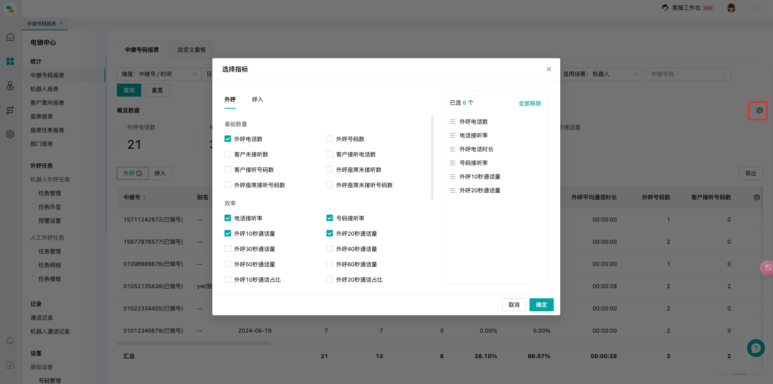This screenshot has height=384, width=773.
Task: Open the user management sidebar icon
Action: (11, 86)
